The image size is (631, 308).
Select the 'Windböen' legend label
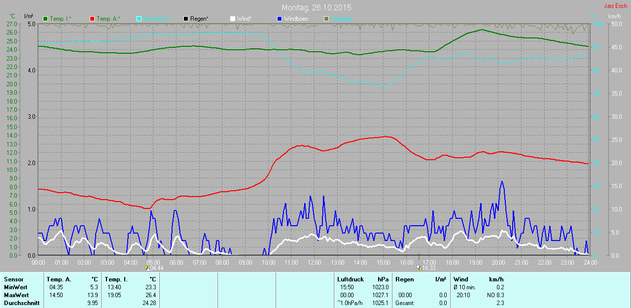(296, 19)
